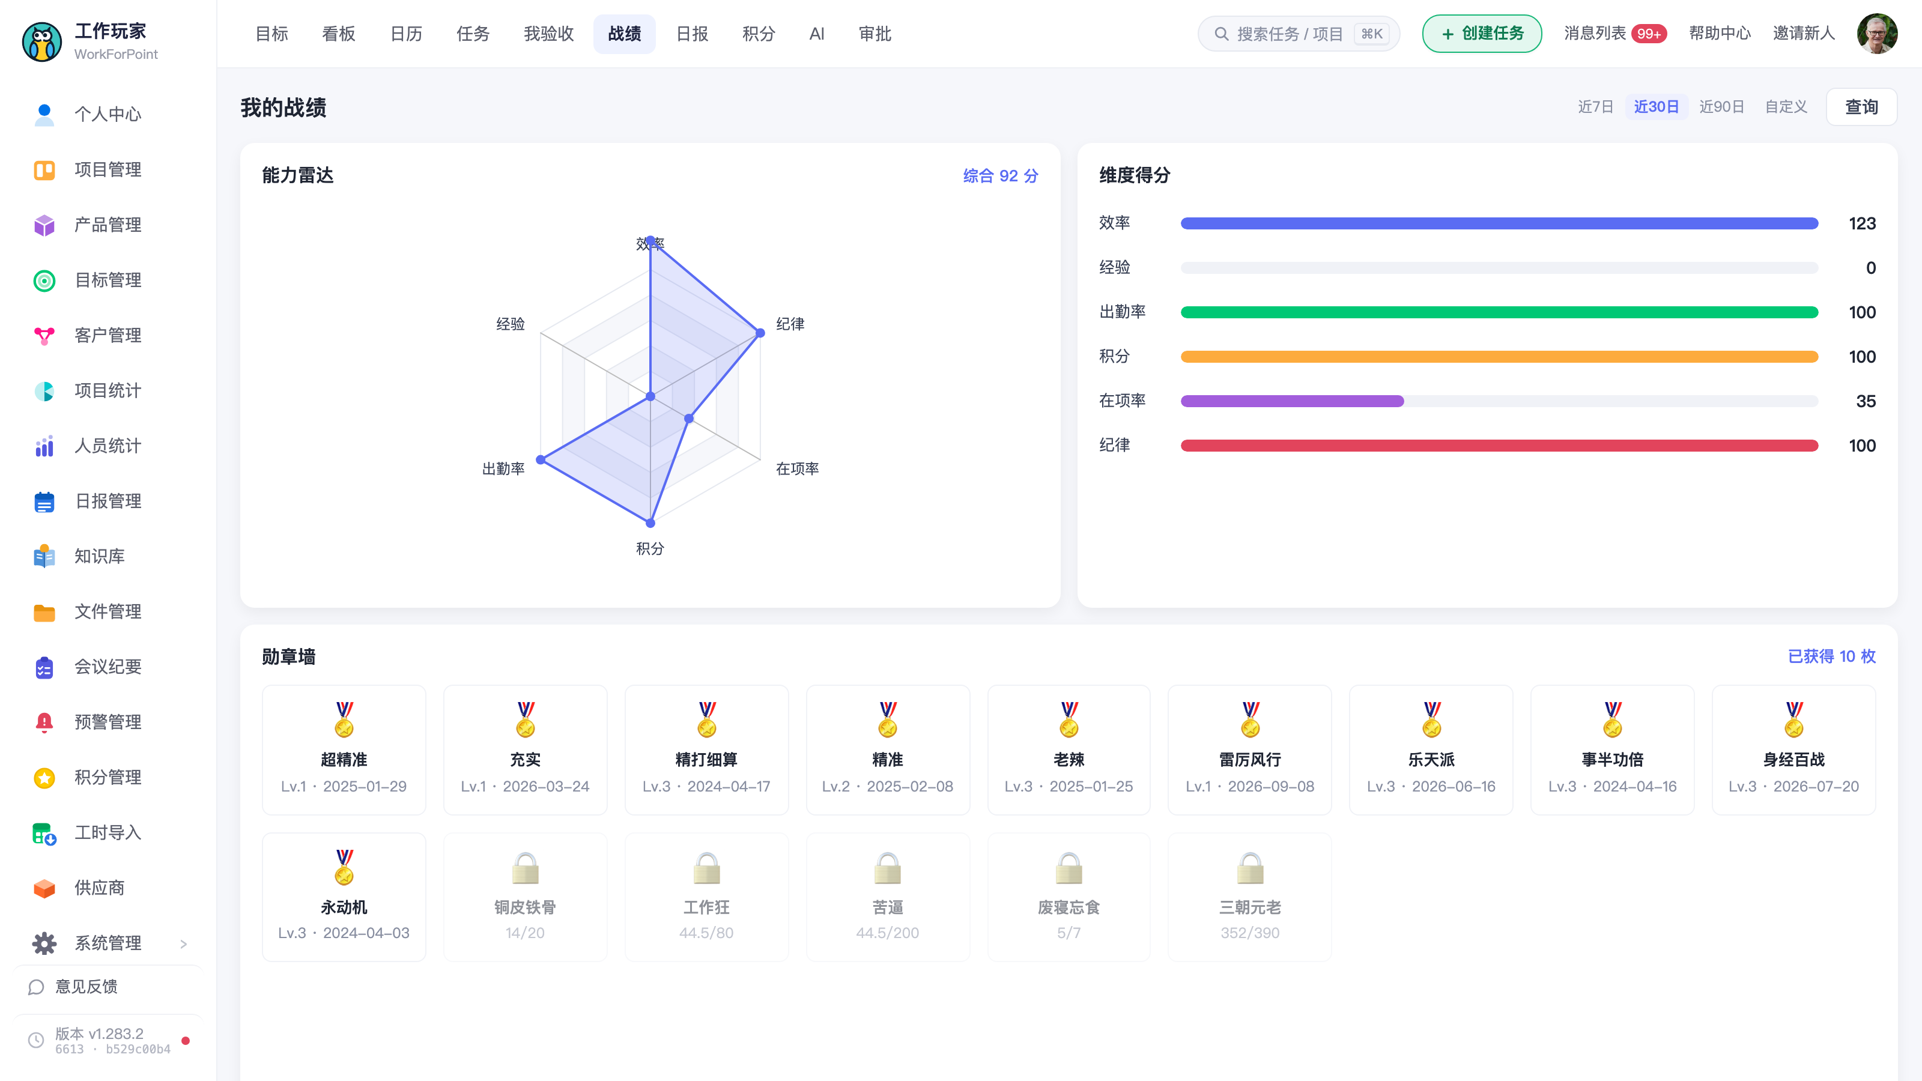Click the locked 三朝元老 padlock icon
The height and width of the screenshot is (1081, 1922).
(1251, 868)
